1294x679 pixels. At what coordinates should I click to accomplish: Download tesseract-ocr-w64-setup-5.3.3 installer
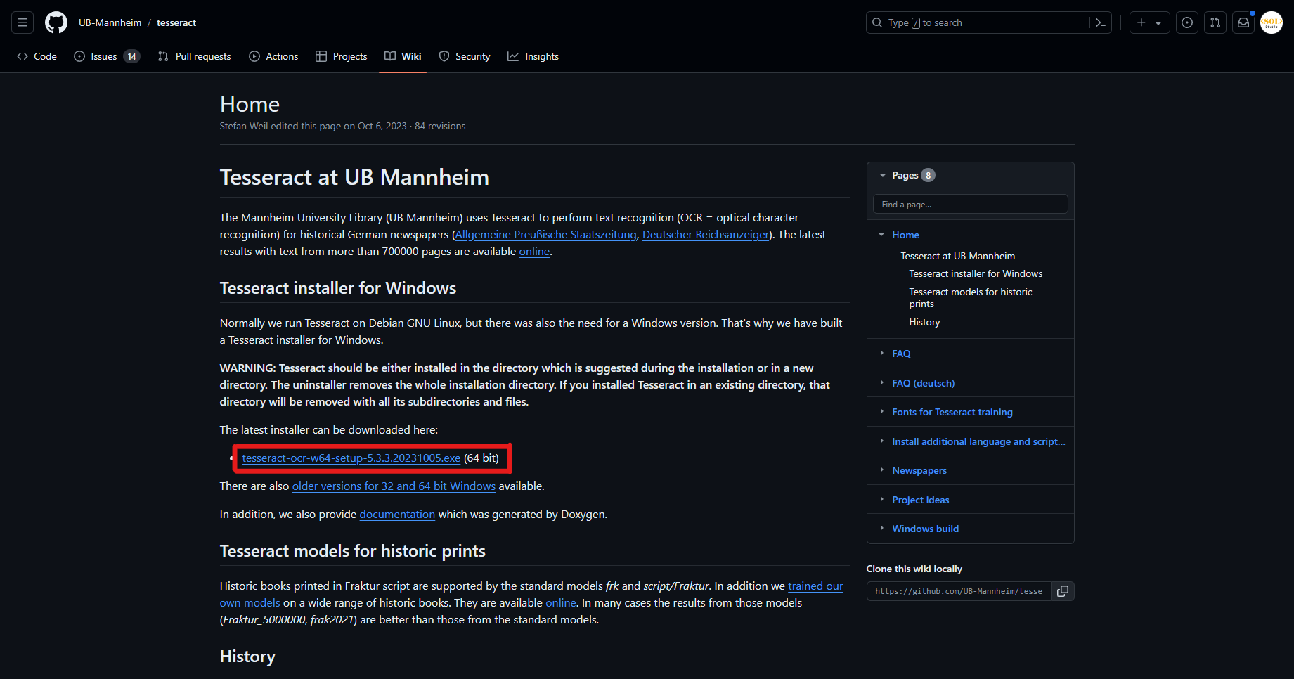point(351,458)
